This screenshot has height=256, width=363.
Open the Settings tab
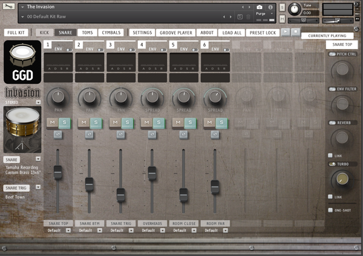pyautogui.click(x=142, y=33)
